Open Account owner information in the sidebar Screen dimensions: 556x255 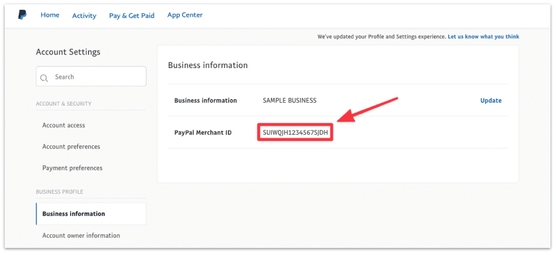[81, 235]
